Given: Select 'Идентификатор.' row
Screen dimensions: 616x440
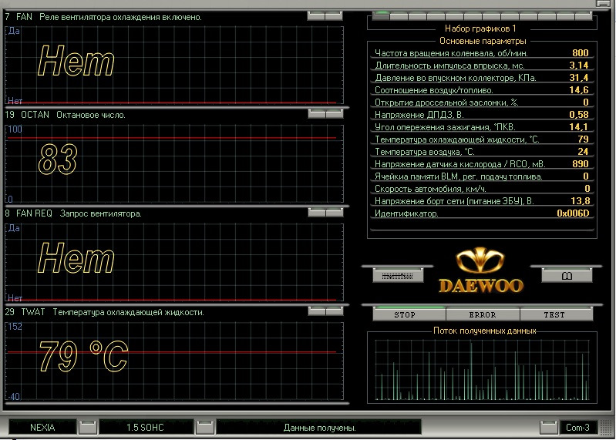Looking at the screenshot, I should (x=482, y=213).
